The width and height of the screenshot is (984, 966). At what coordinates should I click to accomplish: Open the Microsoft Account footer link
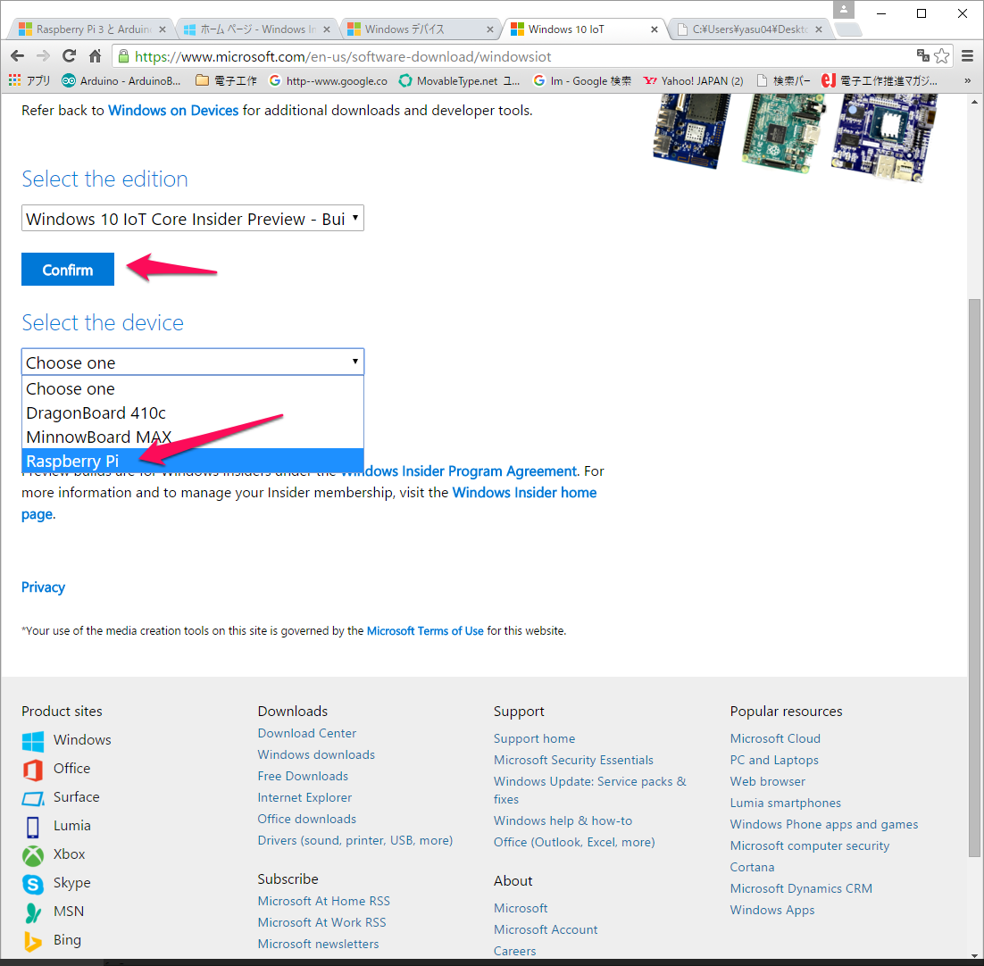click(x=546, y=930)
